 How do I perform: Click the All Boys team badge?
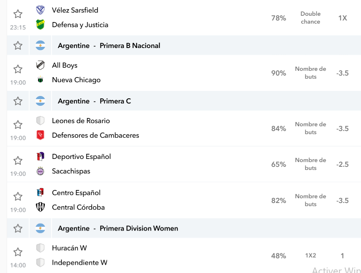point(40,65)
